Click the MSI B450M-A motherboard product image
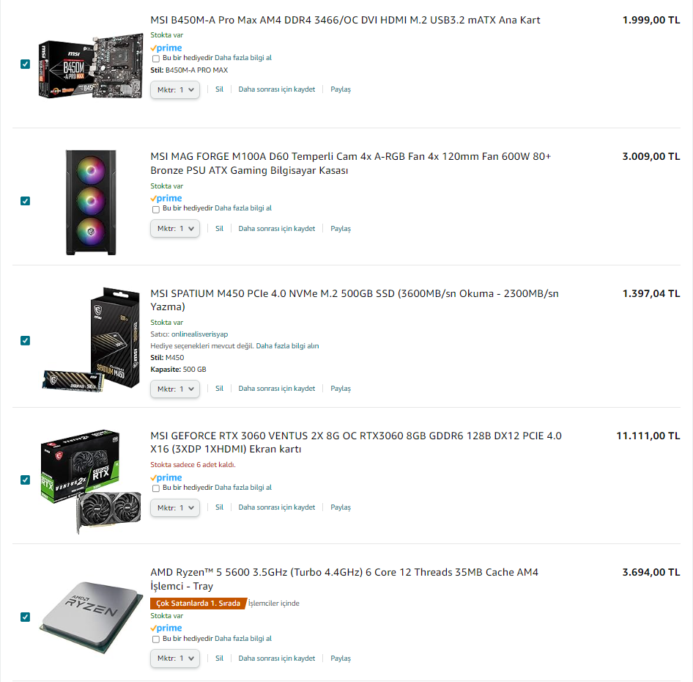 pos(91,65)
